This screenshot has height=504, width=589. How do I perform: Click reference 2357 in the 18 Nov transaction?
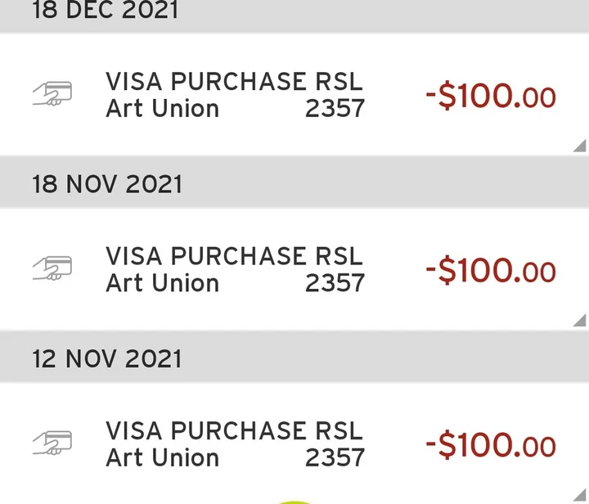tap(335, 283)
